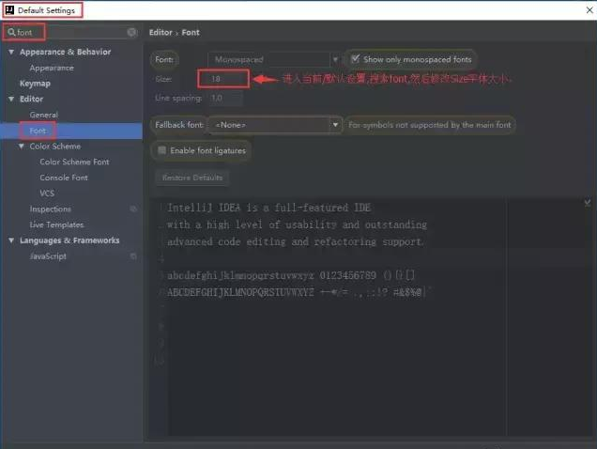Click the Restore Defaults button

tap(190, 177)
